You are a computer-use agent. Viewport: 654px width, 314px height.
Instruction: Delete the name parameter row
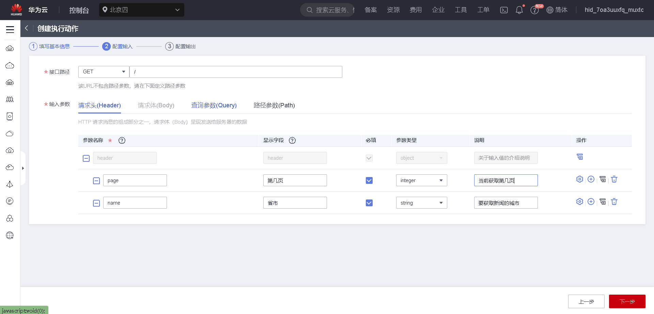tap(614, 202)
